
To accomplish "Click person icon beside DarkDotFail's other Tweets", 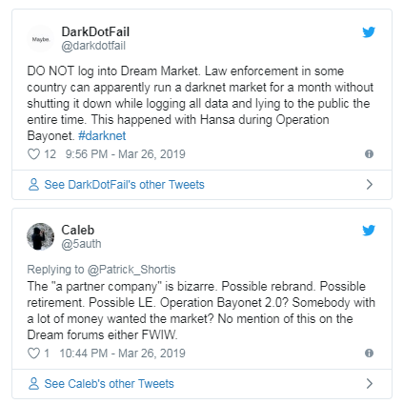I will pos(33,185).
